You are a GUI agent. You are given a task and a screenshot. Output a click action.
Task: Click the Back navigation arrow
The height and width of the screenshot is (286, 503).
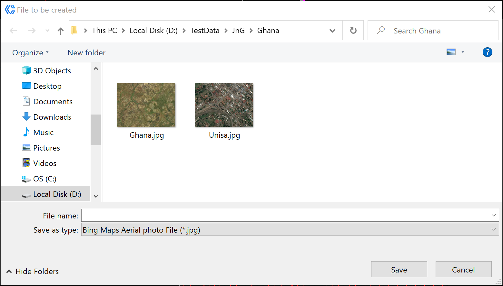point(13,31)
